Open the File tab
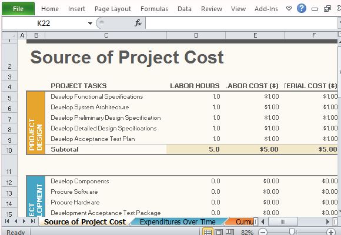Image resolution: width=341 pixels, height=235 pixels. (18, 9)
